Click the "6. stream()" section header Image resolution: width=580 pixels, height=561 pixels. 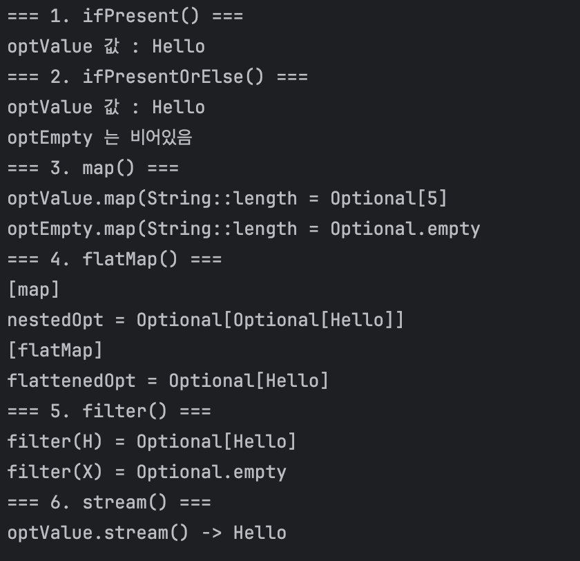coord(109,502)
